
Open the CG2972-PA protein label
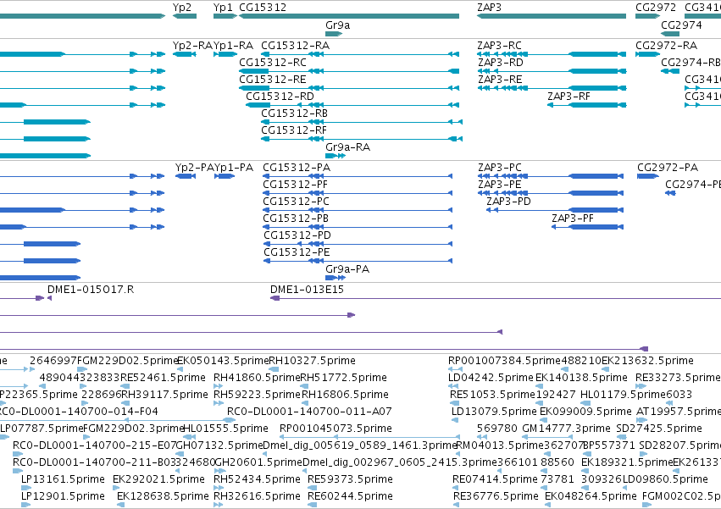click(668, 168)
